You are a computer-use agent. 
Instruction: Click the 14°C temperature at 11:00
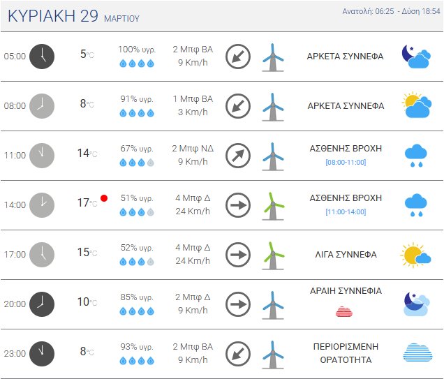(86, 154)
